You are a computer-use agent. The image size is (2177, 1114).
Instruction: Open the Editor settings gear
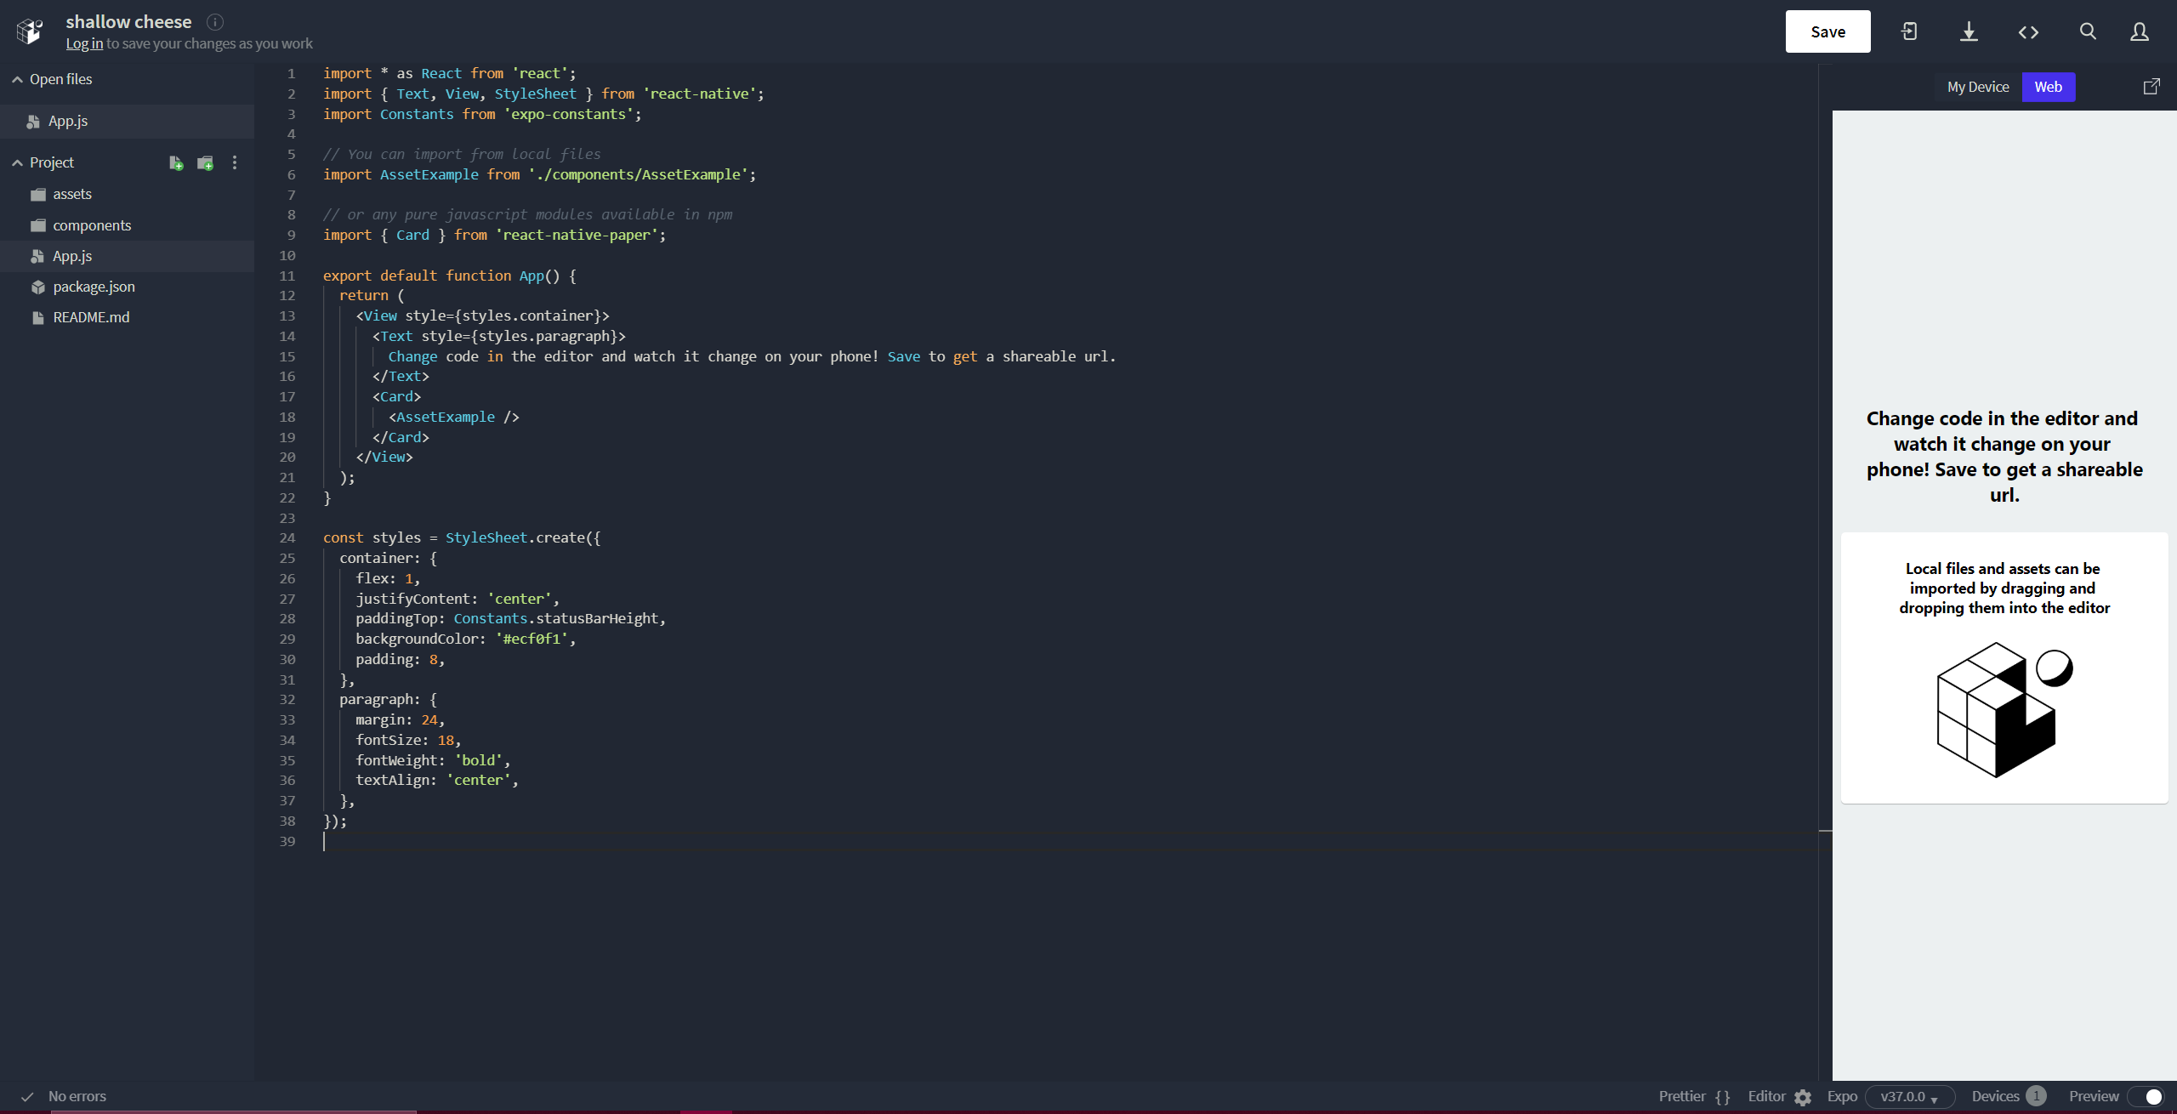[x=1802, y=1097]
